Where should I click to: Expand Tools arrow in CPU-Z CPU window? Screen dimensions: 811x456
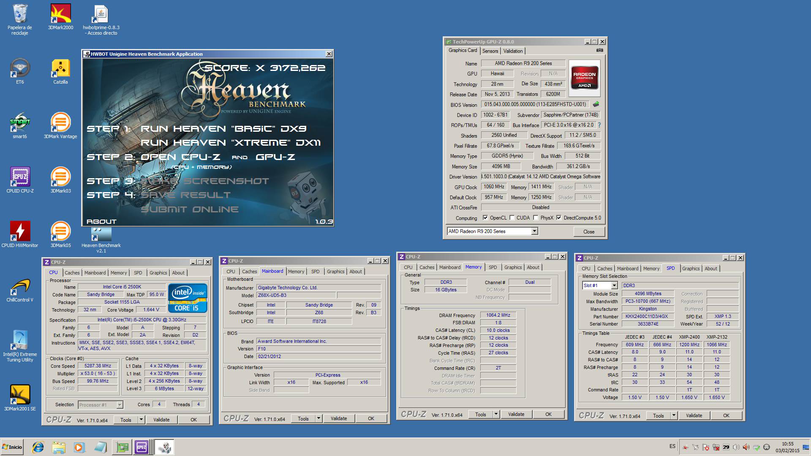142,420
